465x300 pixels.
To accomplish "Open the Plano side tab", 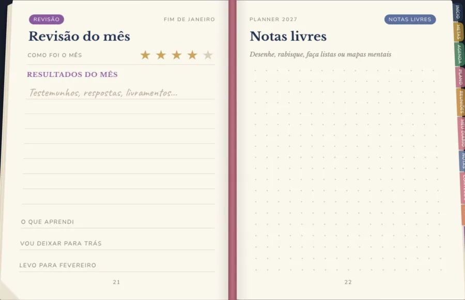I will (460, 77).
